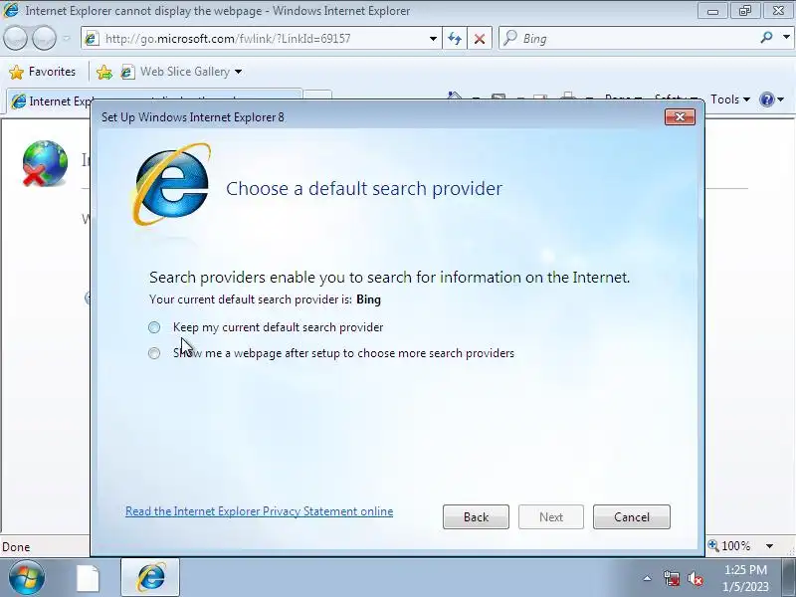
Task: Minimize the Internet Explorer window
Action: pos(712,11)
